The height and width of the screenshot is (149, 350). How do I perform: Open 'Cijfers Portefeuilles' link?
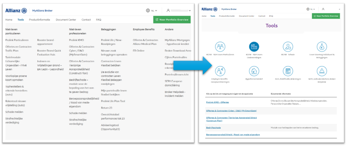tap(176, 57)
